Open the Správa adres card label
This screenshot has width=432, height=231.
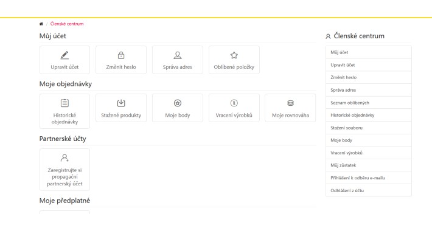tap(178, 67)
